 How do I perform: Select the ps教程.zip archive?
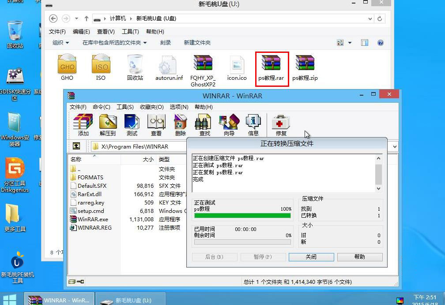(305, 68)
